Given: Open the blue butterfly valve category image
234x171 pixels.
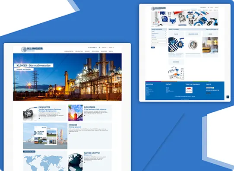Looking at the screenshot, I should coord(176,45).
